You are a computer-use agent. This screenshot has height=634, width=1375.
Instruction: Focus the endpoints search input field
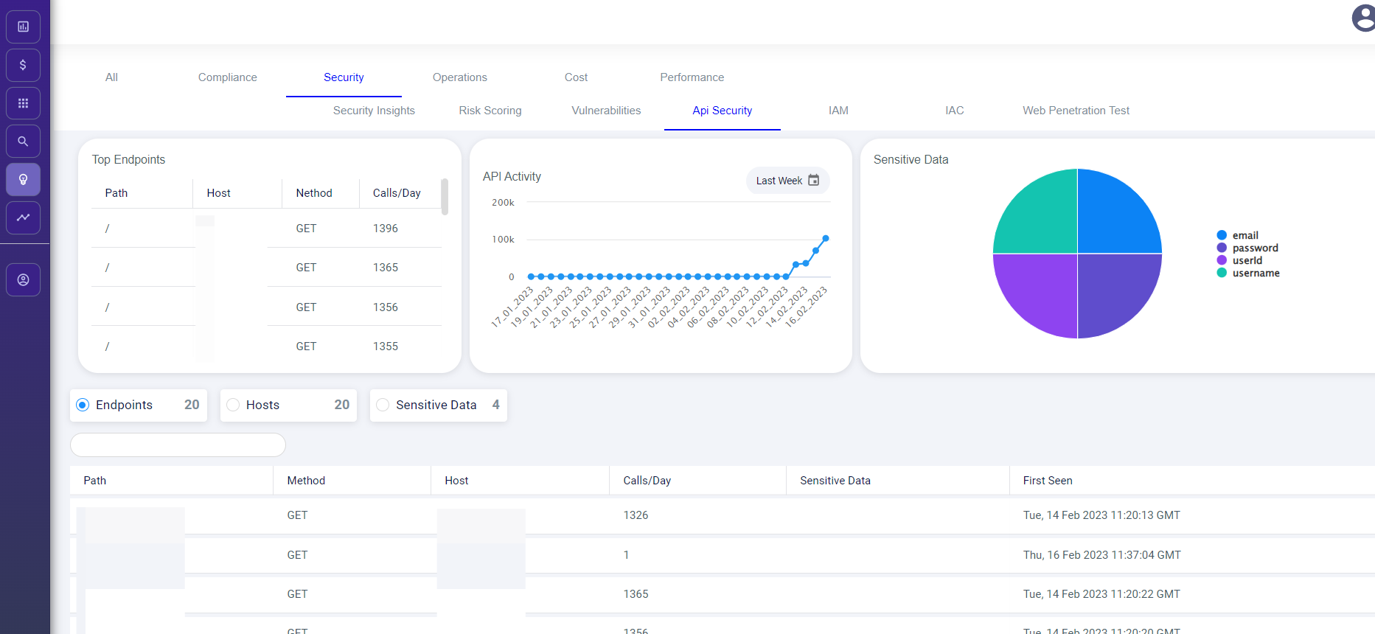[x=178, y=445]
